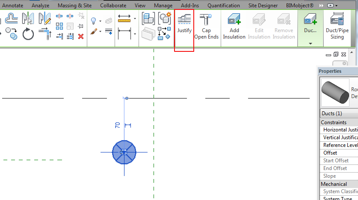The image size is (358, 200).
Task: Select the Aligned Dimension tool
Action: coord(124,34)
